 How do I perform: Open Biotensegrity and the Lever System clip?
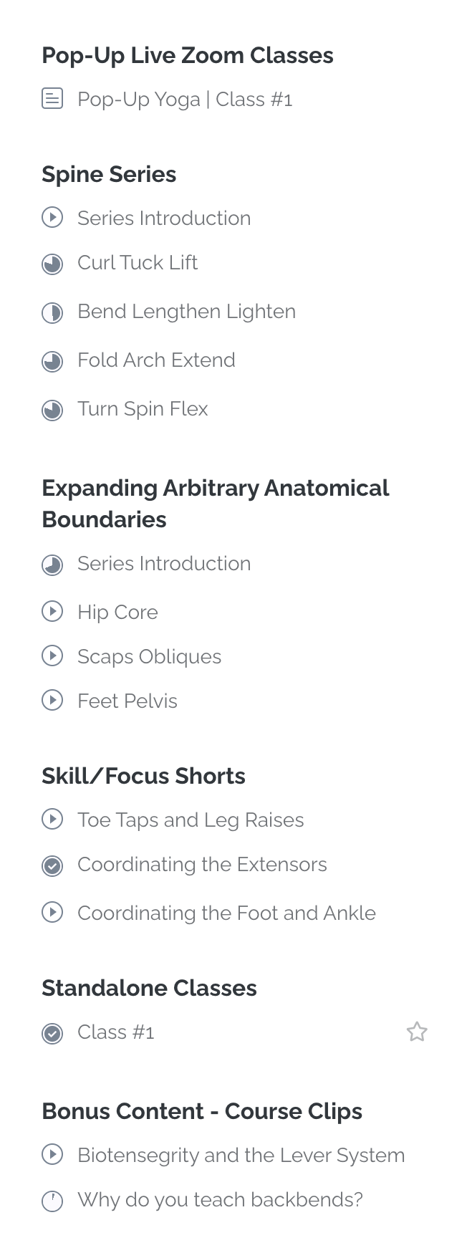click(x=241, y=1155)
